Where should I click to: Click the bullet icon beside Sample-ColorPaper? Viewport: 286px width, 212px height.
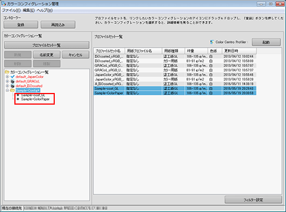18,99
